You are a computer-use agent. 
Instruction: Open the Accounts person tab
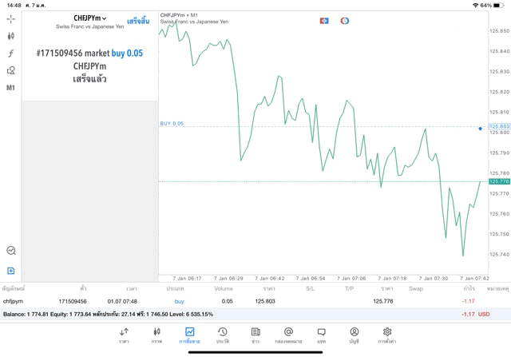355,335
